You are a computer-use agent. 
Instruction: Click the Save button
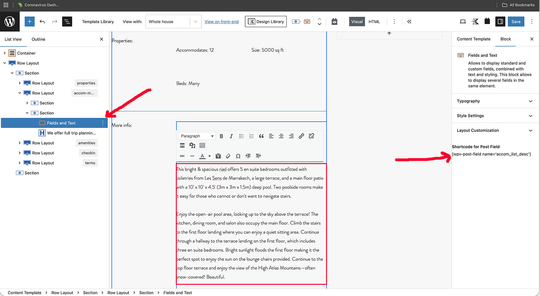516,22
